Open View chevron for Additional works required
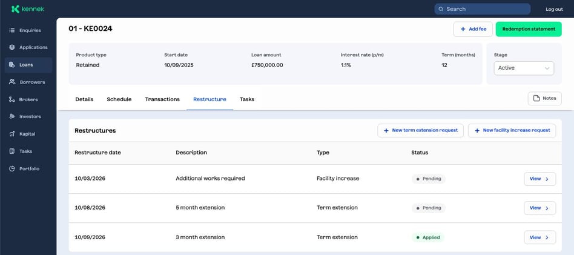The height and width of the screenshot is (255, 574). (546, 179)
